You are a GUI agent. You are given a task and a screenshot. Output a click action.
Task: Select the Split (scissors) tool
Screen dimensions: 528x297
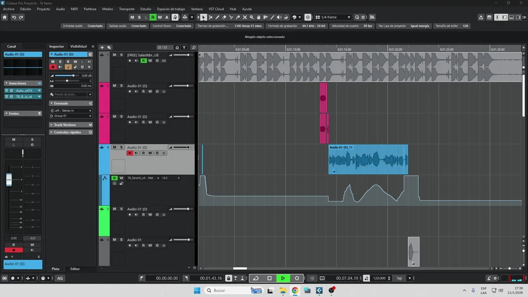231,17
